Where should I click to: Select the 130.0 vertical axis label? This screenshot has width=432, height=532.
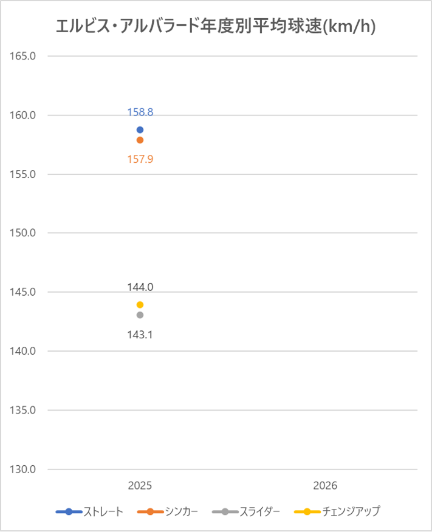click(x=24, y=469)
